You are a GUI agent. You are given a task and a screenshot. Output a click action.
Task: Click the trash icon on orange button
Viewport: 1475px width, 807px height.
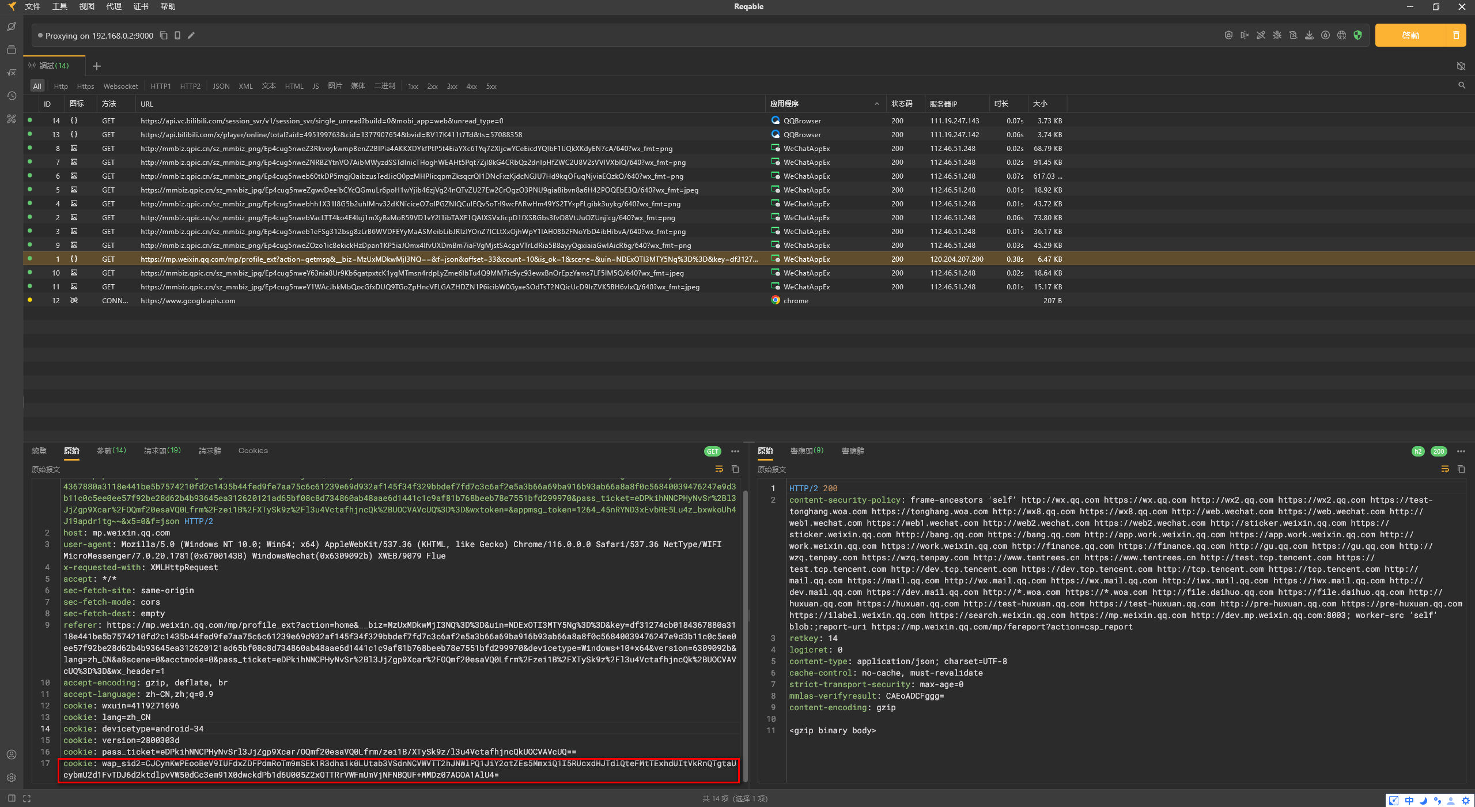click(1456, 36)
